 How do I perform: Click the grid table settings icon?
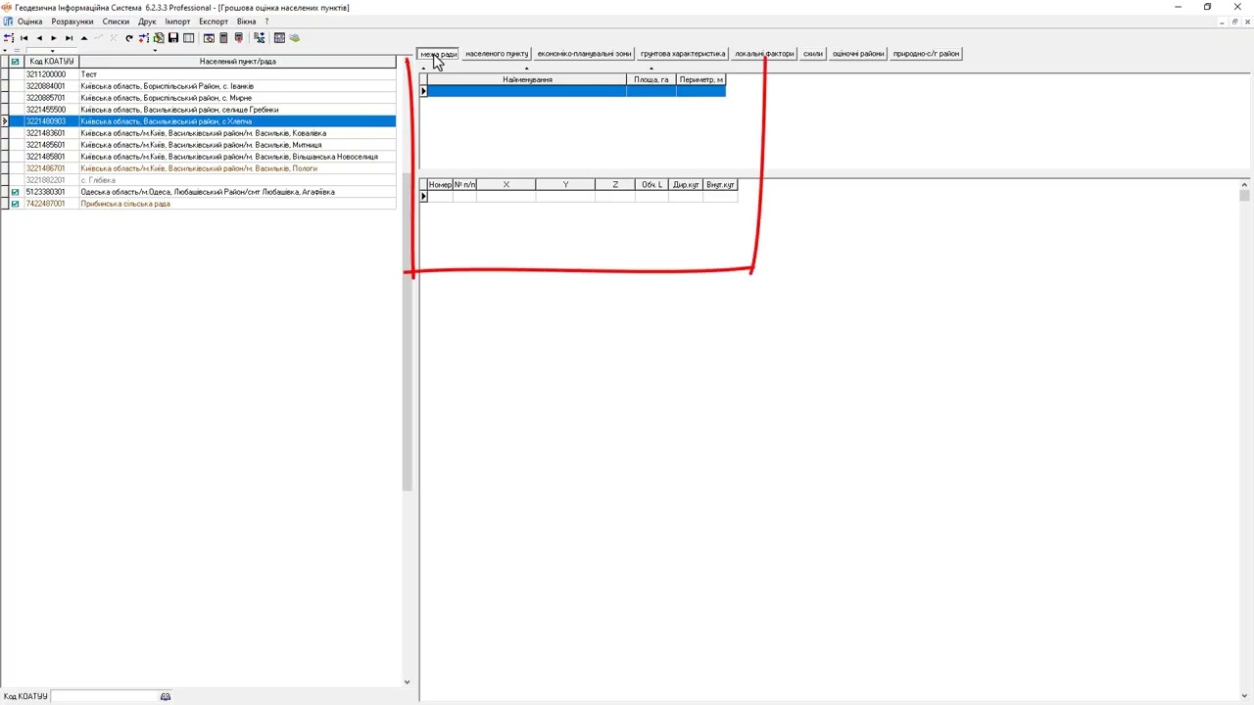[279, 38]
